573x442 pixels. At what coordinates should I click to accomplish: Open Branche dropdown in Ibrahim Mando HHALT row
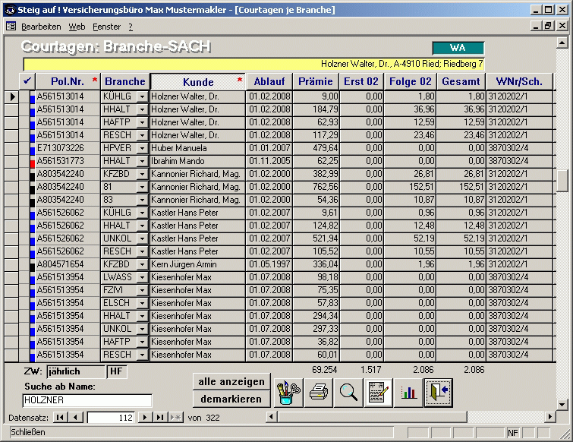pos(142,161)
